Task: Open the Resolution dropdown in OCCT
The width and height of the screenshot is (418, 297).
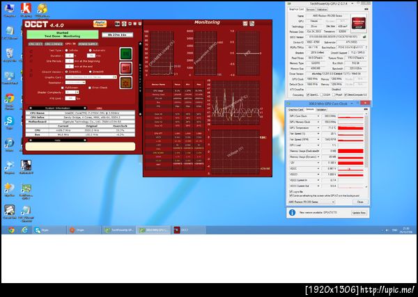Action: [x=75, y=82]
